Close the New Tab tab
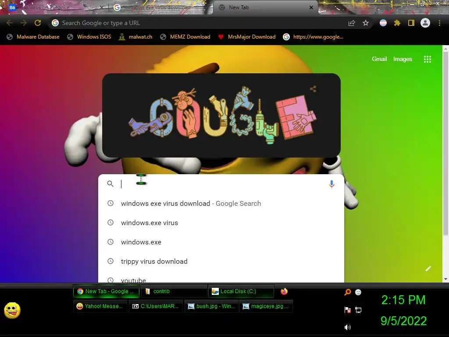Image resolution: width=449 pixels, height=337 pixels. pos(311,7)
